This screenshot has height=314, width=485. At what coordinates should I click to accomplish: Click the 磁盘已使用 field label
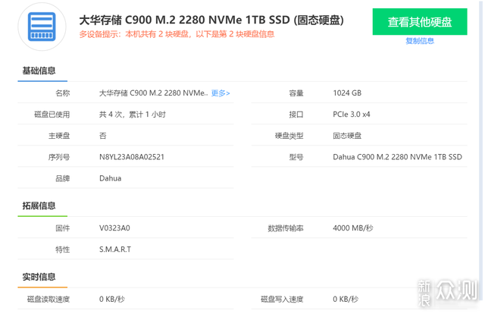click(x=52, y=115)
